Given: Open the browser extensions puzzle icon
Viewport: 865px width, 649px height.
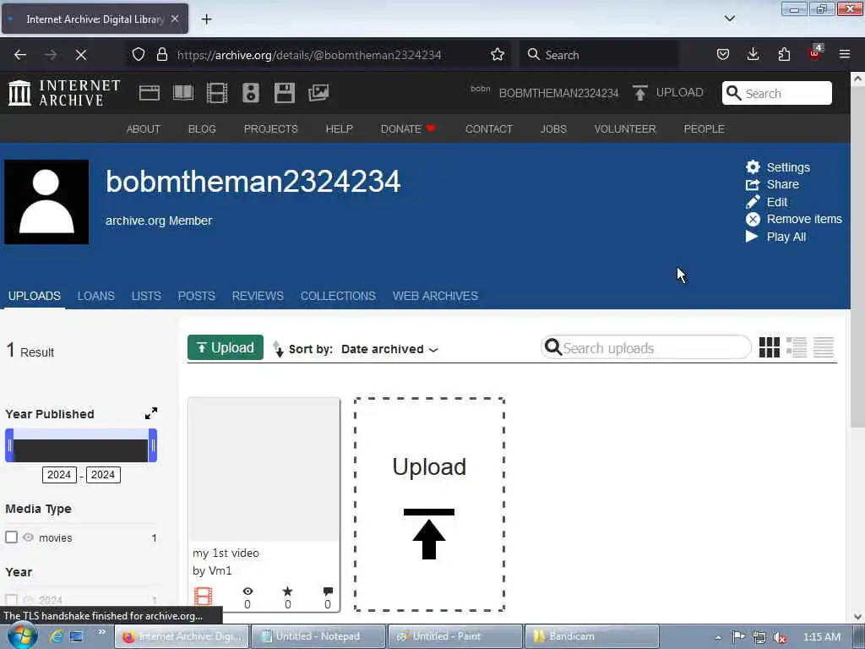Looking at the screenshot, I should 784,54.
